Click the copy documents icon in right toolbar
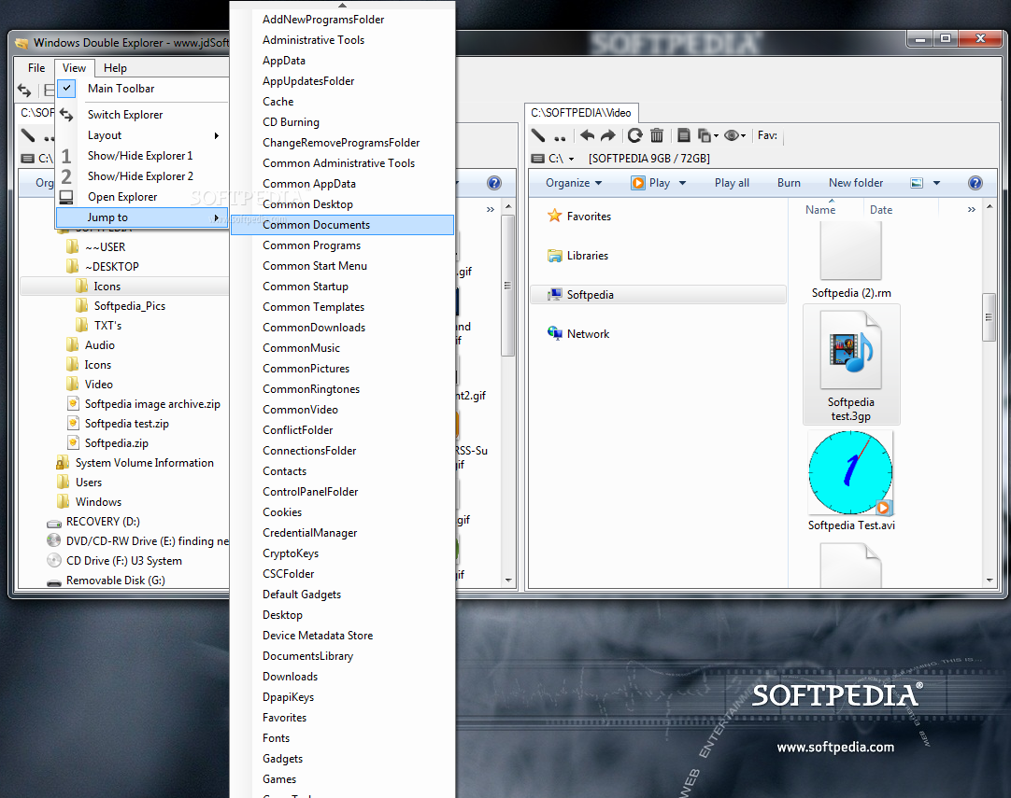The image size is (1011, 798). pyautogui.click(x=705, y=135)
